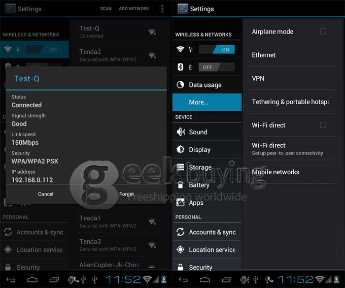The height and width of the screenshot is (288, 345).
Task: Check the Wi-Fi direct checkbox
Action: [323, 125]
